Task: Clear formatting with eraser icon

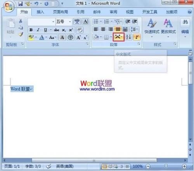Action: click(x=80, y=30)
